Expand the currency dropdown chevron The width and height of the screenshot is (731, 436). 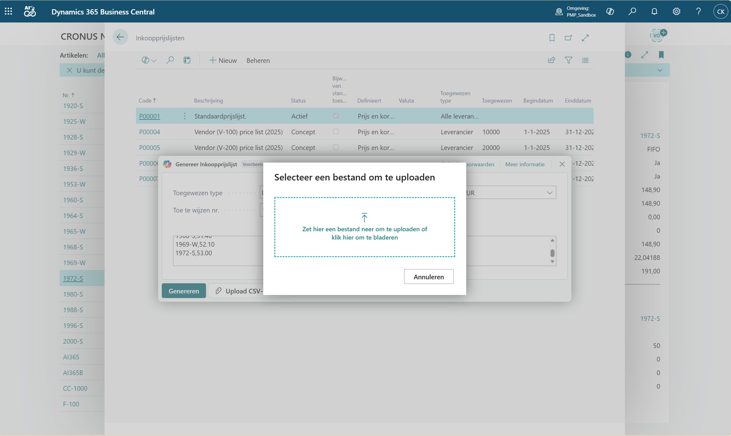point(550,193)
